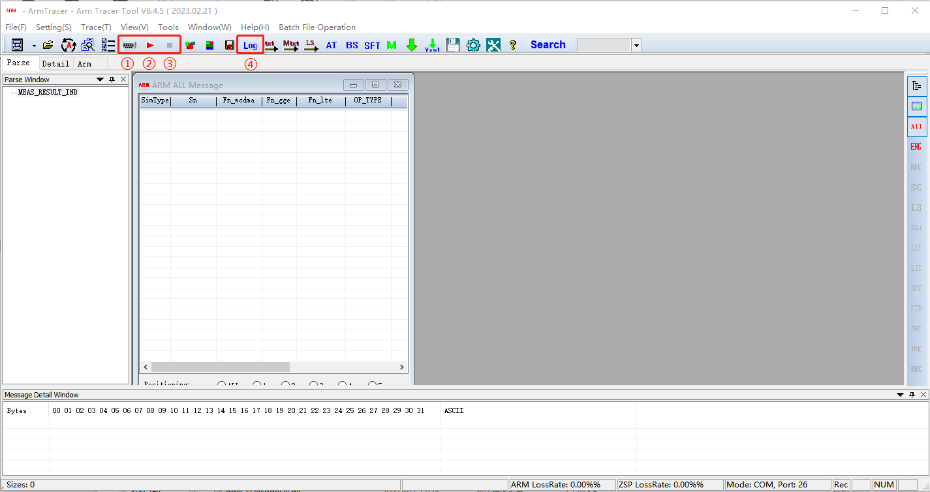This screenshot has height=492, width=930.
Task: Click the Search button in toolbar
Action: [548, 44]
